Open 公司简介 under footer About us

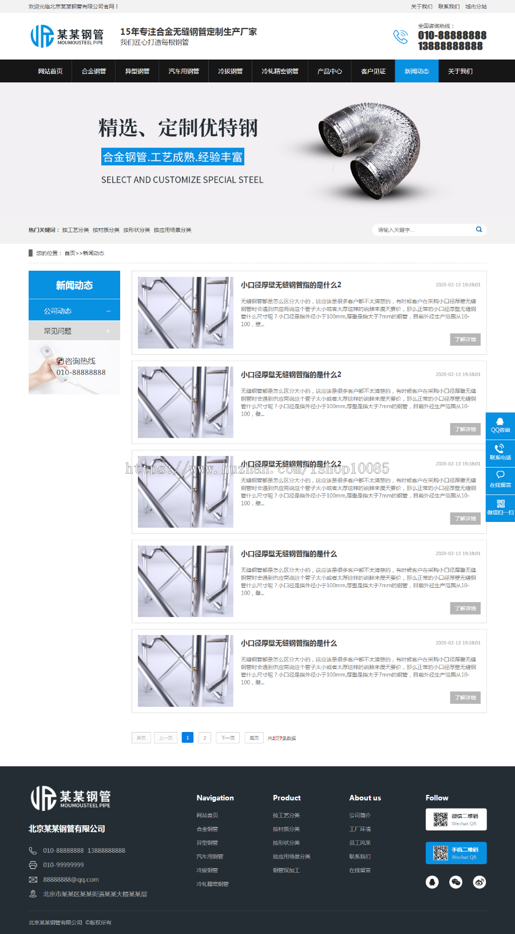(360, 816)
